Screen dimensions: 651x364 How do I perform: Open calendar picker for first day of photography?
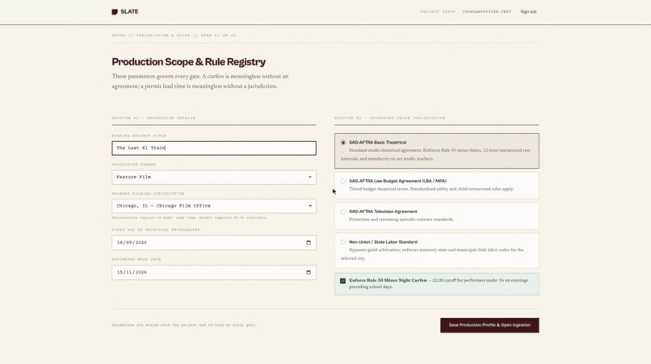pyautogui.click(x=308, y=243)
